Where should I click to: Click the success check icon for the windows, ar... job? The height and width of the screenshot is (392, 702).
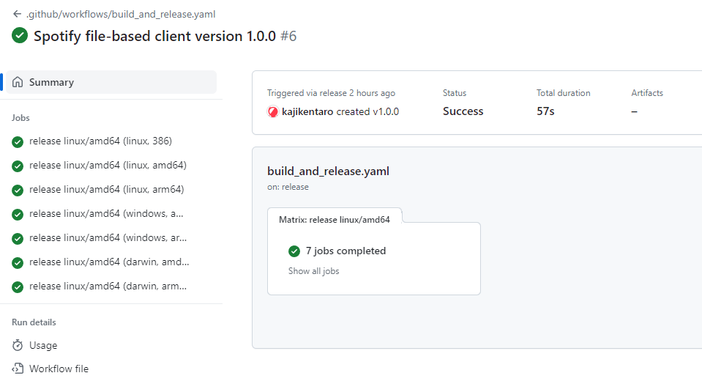pyautogui.click(x=18, y=239)
